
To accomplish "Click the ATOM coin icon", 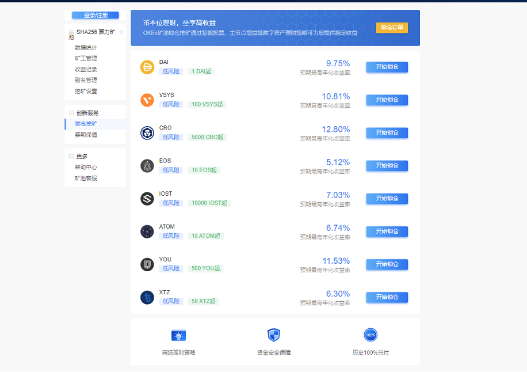I will coord(147,231).
